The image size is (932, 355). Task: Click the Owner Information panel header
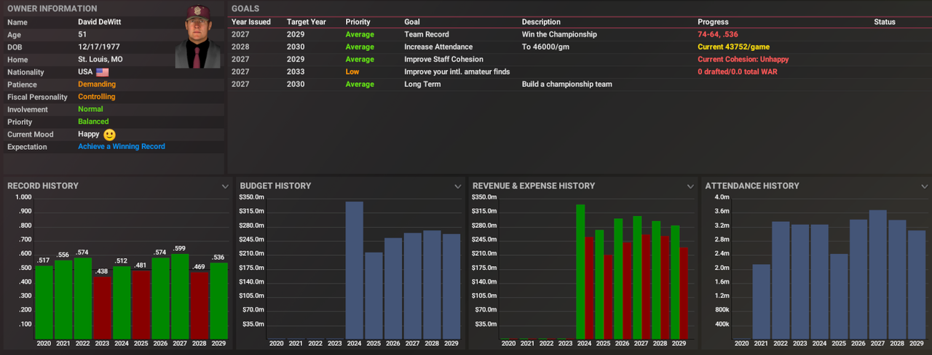pos(52,9)
